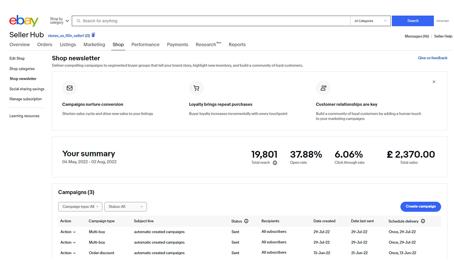Image resolution: width=454 pixels, height=272 pixels.
Task: Click the Status column info icon
Action: (246, 221)
